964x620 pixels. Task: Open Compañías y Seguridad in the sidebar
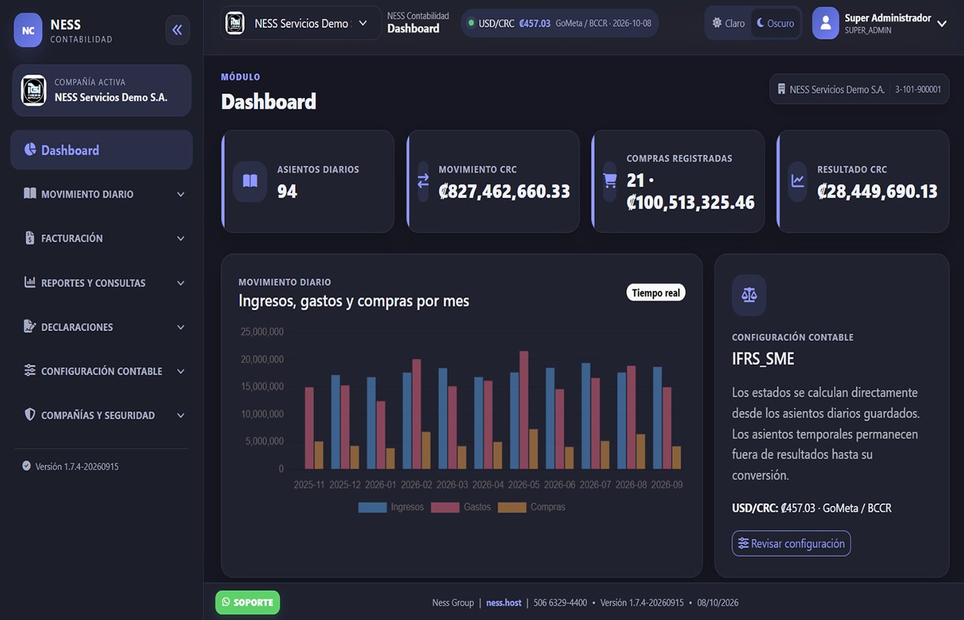pos(101,415)
